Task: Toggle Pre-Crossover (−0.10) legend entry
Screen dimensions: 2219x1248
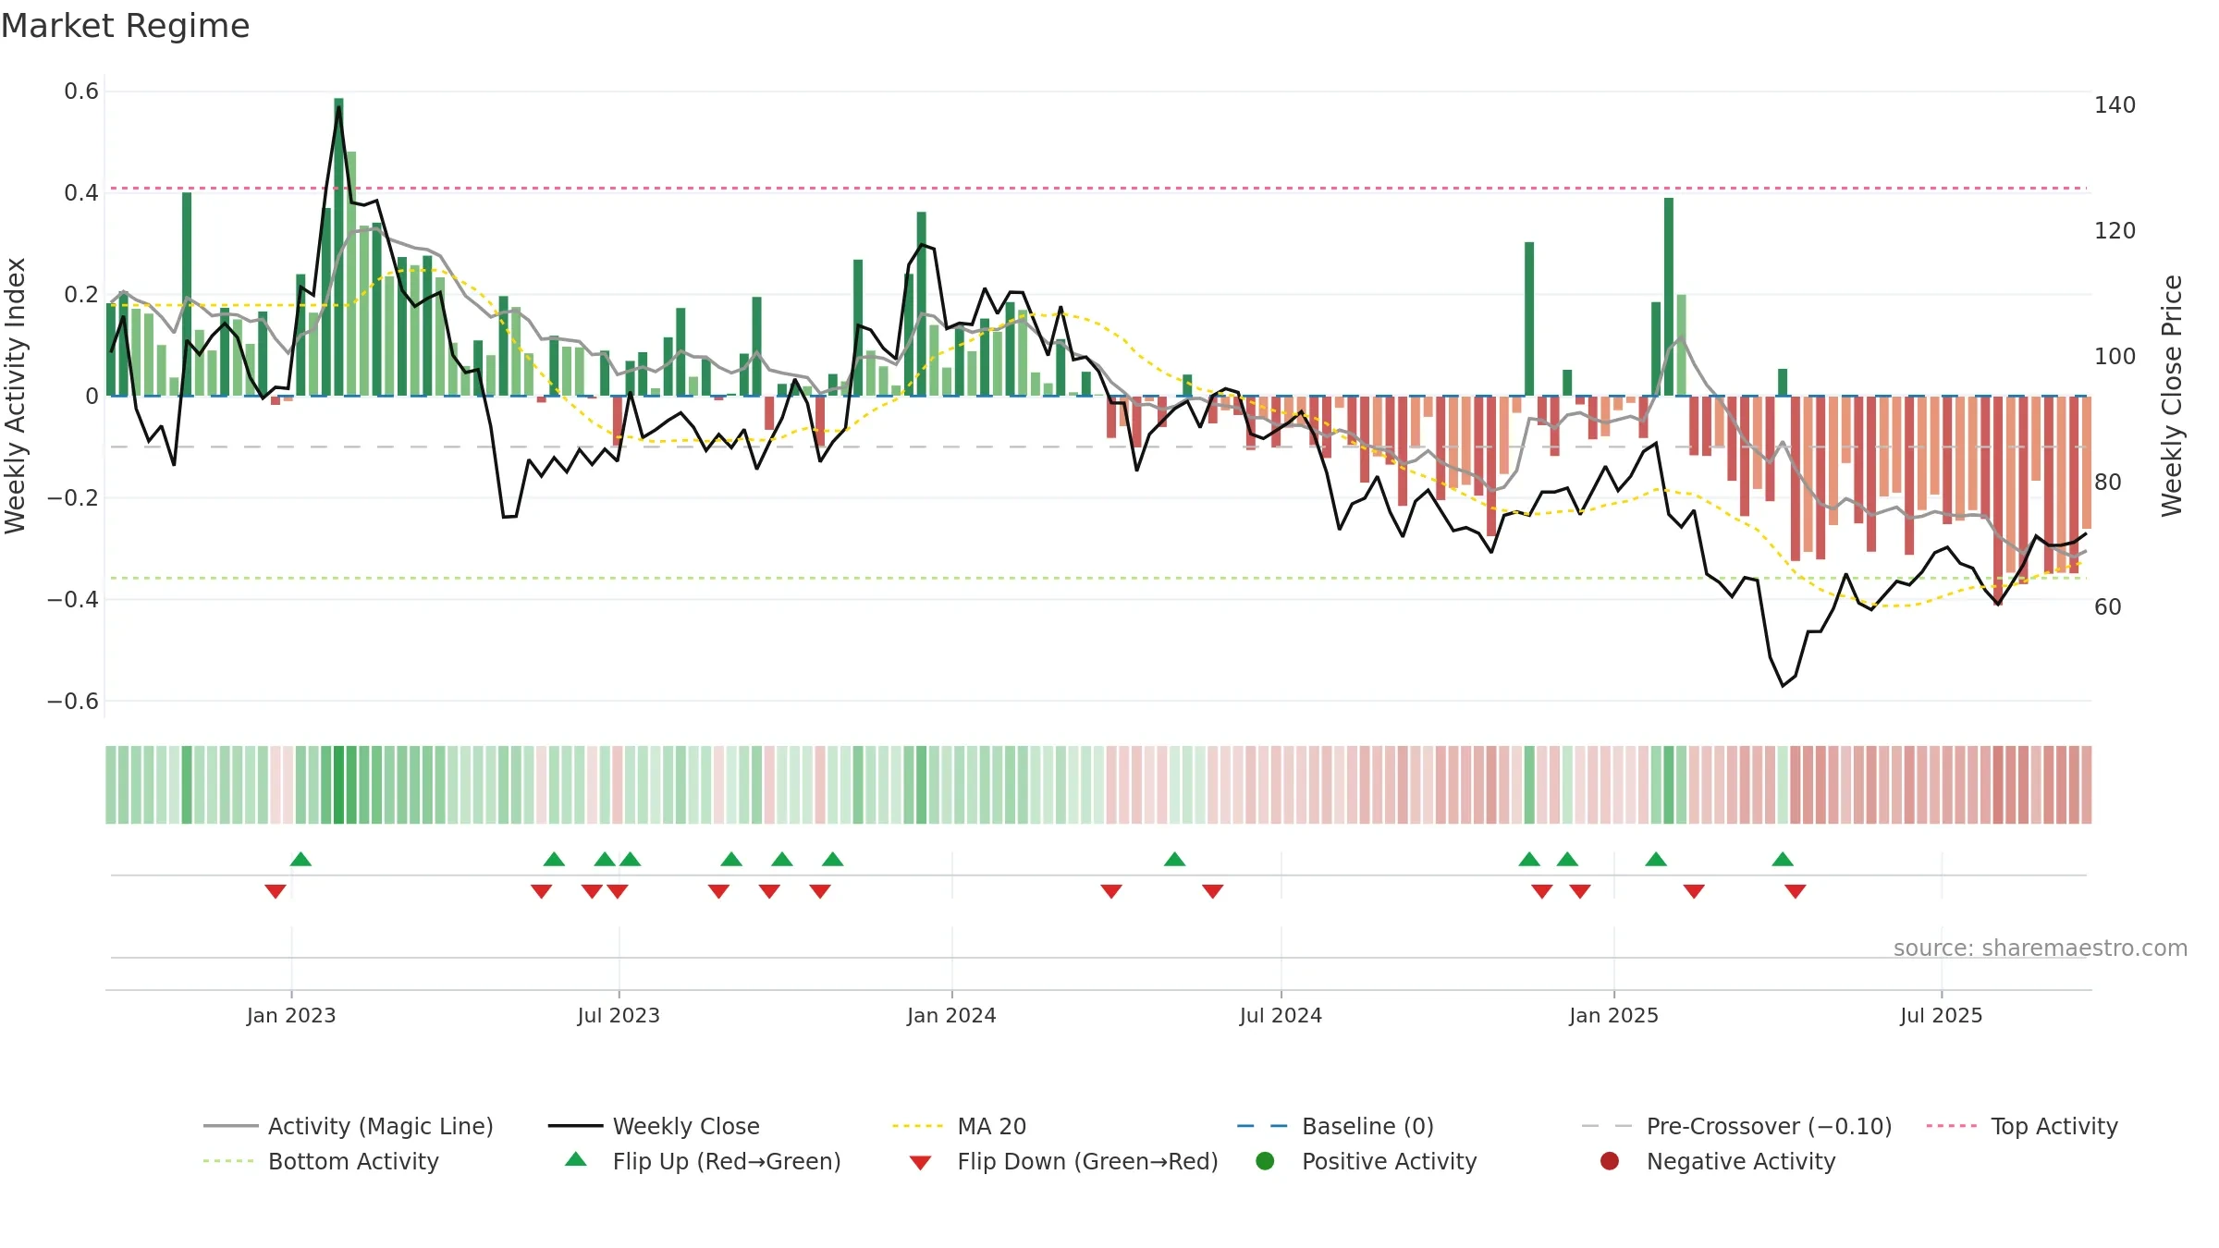Action: 1736,1126
